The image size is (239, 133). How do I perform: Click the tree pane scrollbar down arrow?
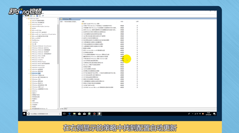[58, 109]
